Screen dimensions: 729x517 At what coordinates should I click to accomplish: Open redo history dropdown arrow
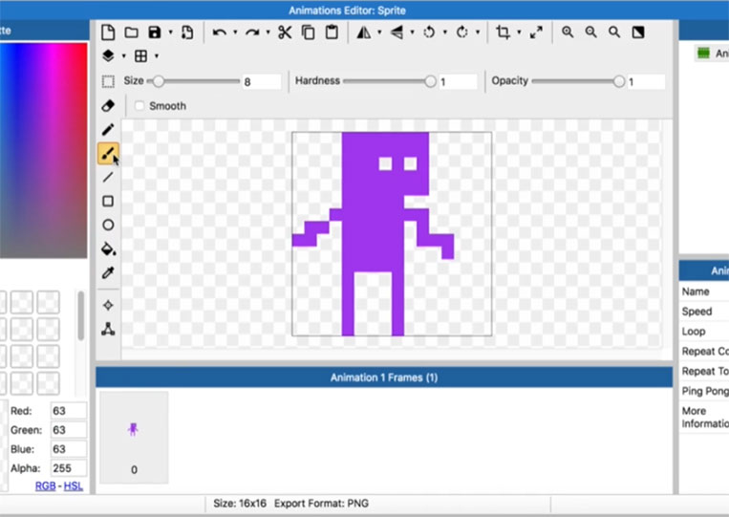[x=268, y=32]
